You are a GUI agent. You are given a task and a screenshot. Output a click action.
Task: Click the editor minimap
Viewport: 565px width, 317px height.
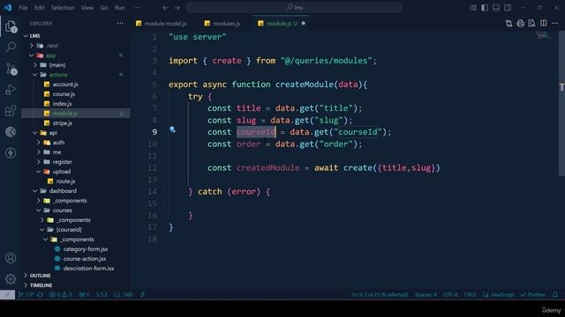pyautogui.click(x=543, y=35)
